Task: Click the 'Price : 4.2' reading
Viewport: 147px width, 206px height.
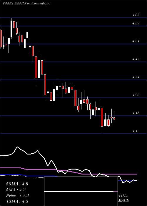Action: pos(17,196)
